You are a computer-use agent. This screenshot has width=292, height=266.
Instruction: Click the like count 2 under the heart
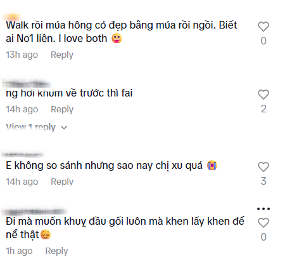[x=263, y=109]
